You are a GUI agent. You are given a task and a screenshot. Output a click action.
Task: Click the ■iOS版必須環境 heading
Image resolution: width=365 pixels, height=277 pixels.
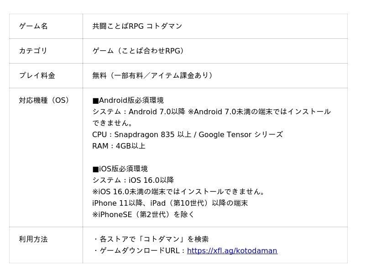[120, 169]
